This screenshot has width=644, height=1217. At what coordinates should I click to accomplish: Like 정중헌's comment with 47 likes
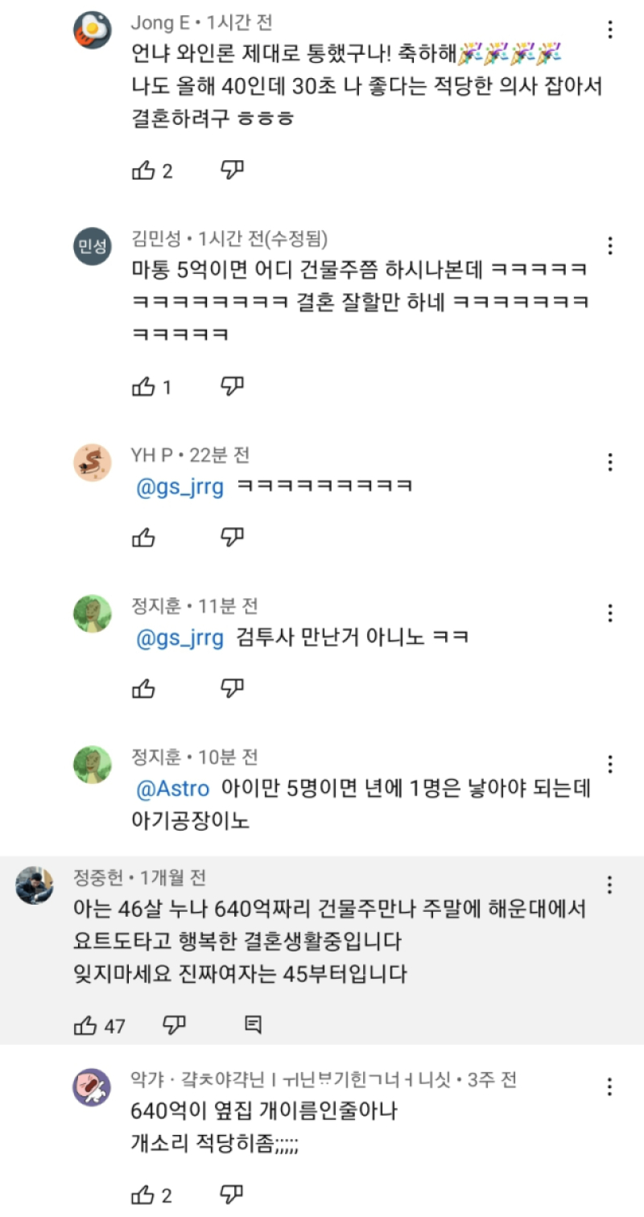86,1025
